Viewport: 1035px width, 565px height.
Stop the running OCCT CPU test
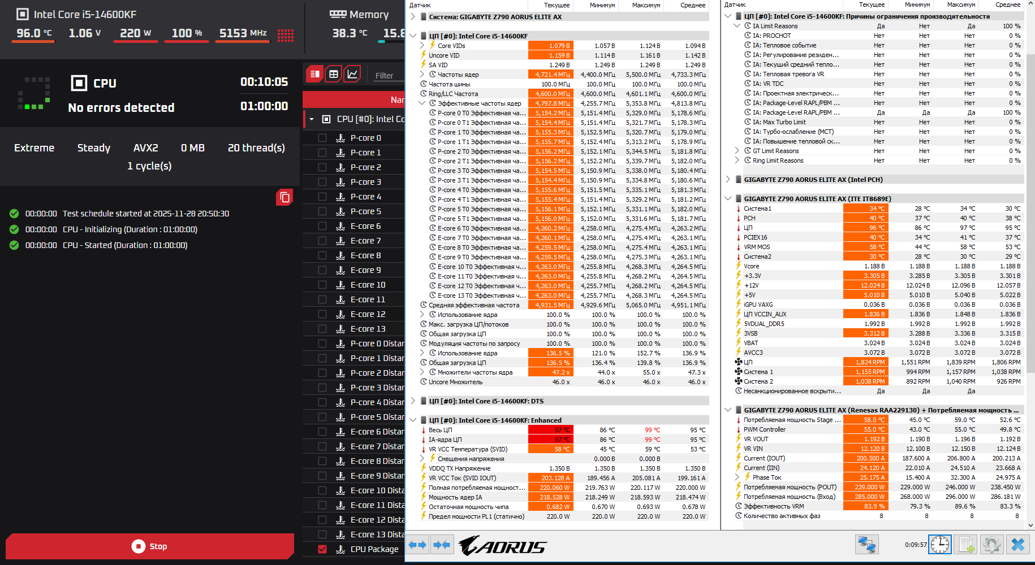pyautogui.click(x=150, y=546)
